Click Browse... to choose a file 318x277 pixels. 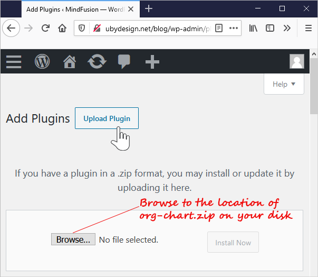coord(73,239)
